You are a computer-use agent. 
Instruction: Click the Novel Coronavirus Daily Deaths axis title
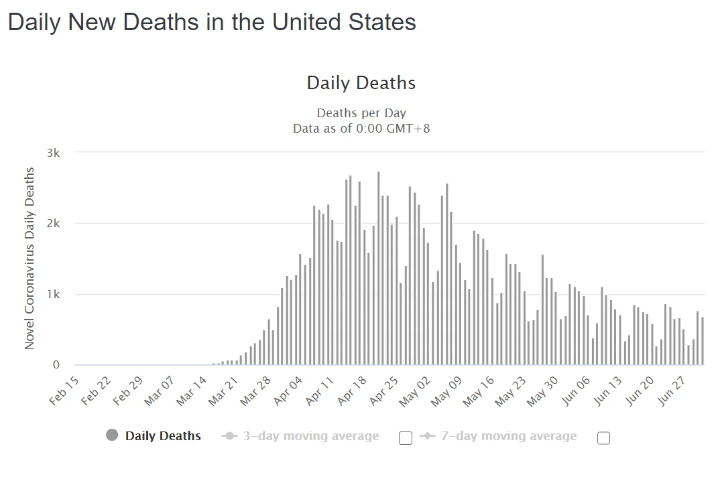tap(29, 259)
